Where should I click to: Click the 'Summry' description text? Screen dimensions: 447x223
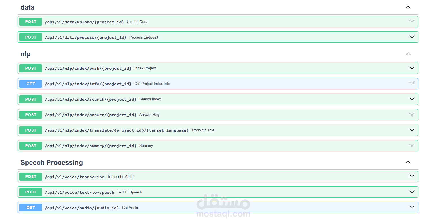(x=146, y=145)
